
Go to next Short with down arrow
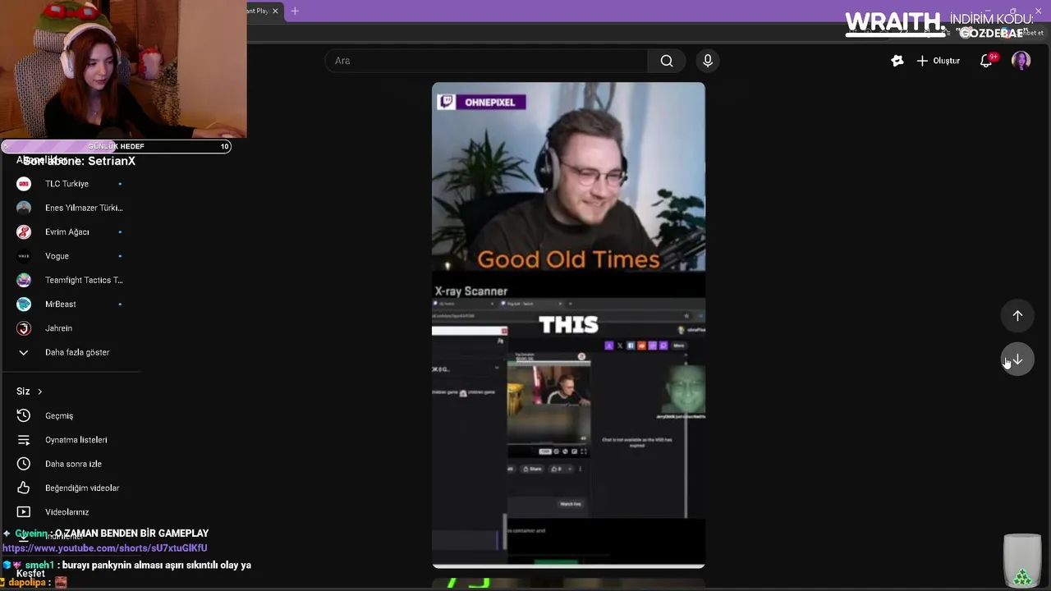[1017, 360]
